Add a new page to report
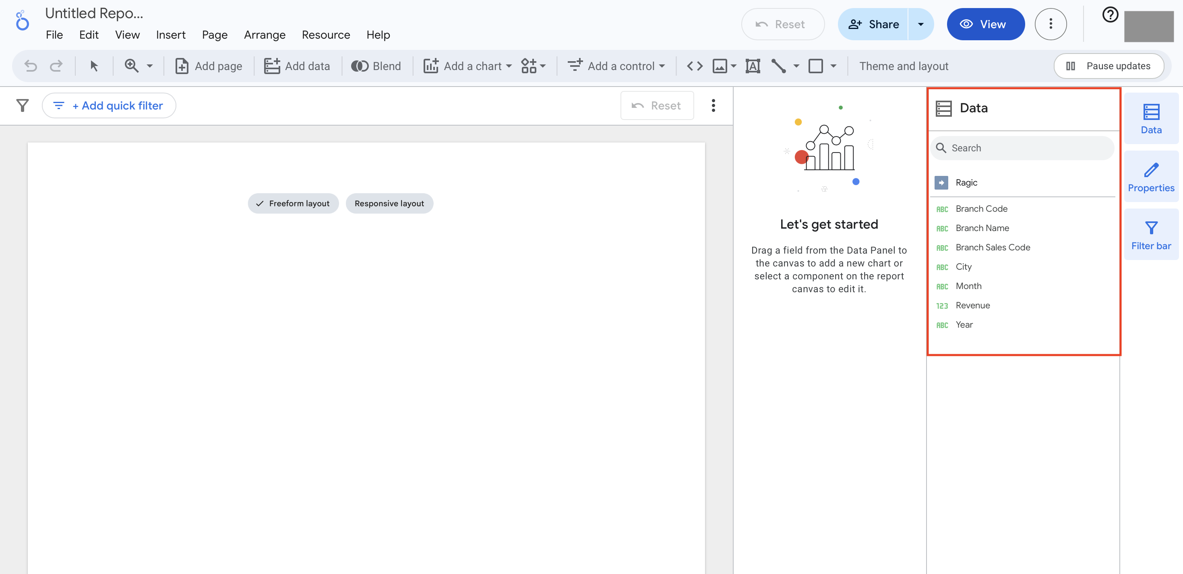The width and height of the screenshot is (1183, 574). point(209,66)
